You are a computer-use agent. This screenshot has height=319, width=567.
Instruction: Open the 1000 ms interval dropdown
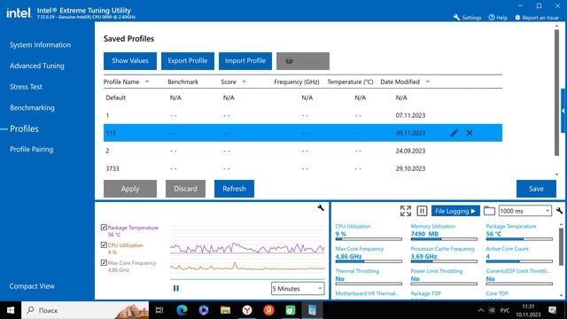[525, 211]
